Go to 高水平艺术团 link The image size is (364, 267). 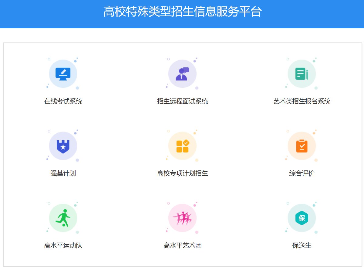(x=183, y=245)
